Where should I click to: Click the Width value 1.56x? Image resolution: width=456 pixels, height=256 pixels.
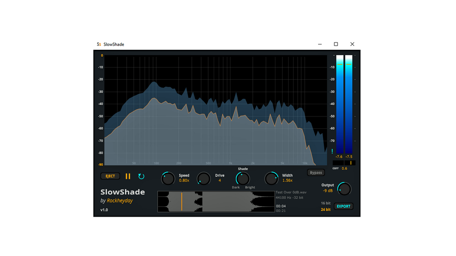(x=287, y=180)
